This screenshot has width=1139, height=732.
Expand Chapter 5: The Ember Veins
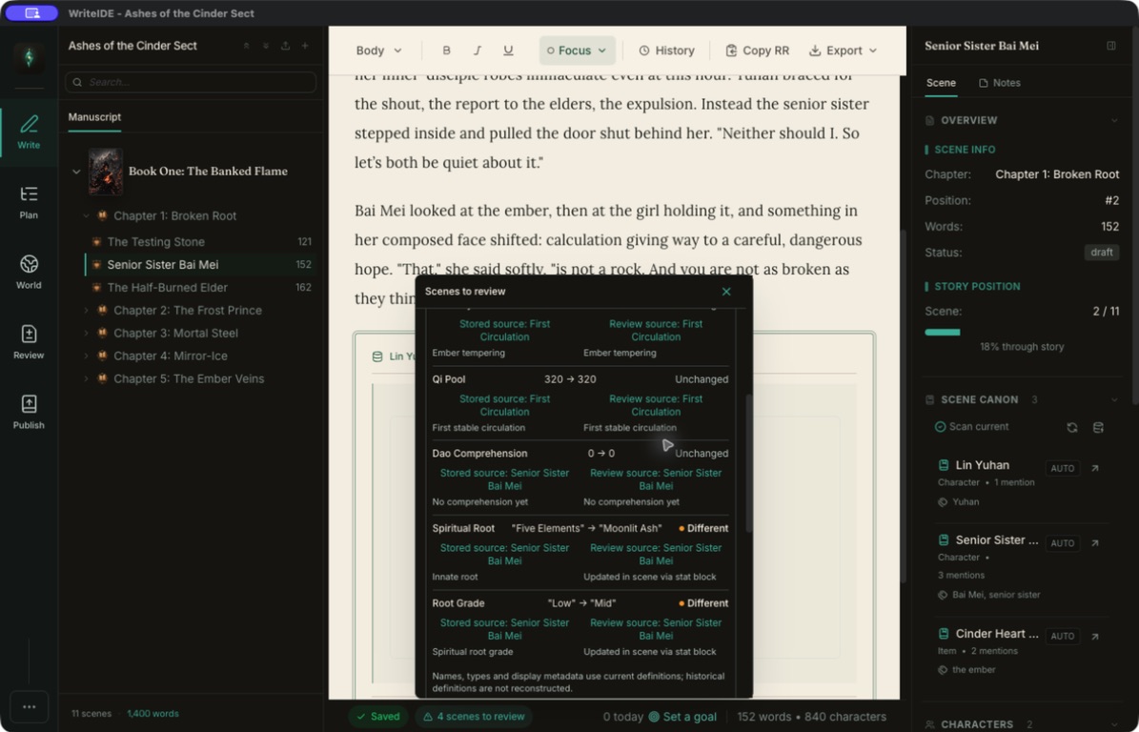point(86,379)
